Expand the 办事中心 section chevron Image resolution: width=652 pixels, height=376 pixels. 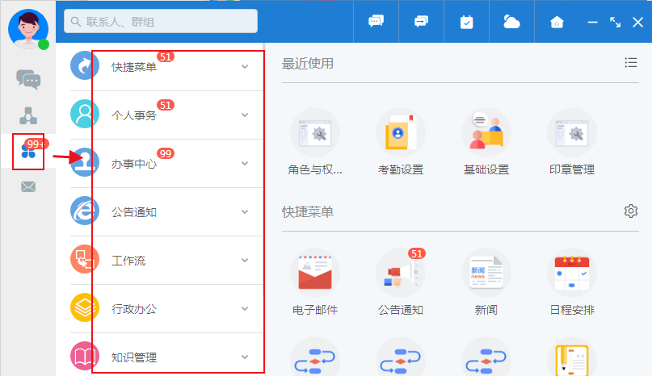[245, 164]
